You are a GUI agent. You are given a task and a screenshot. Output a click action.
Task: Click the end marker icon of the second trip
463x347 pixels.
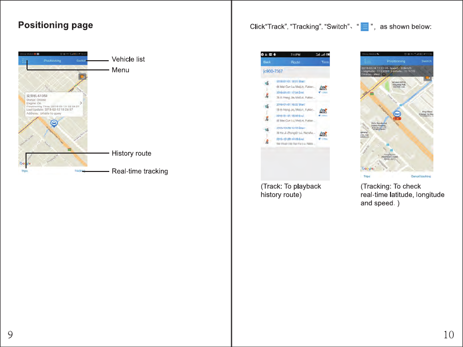click(266, 118)
